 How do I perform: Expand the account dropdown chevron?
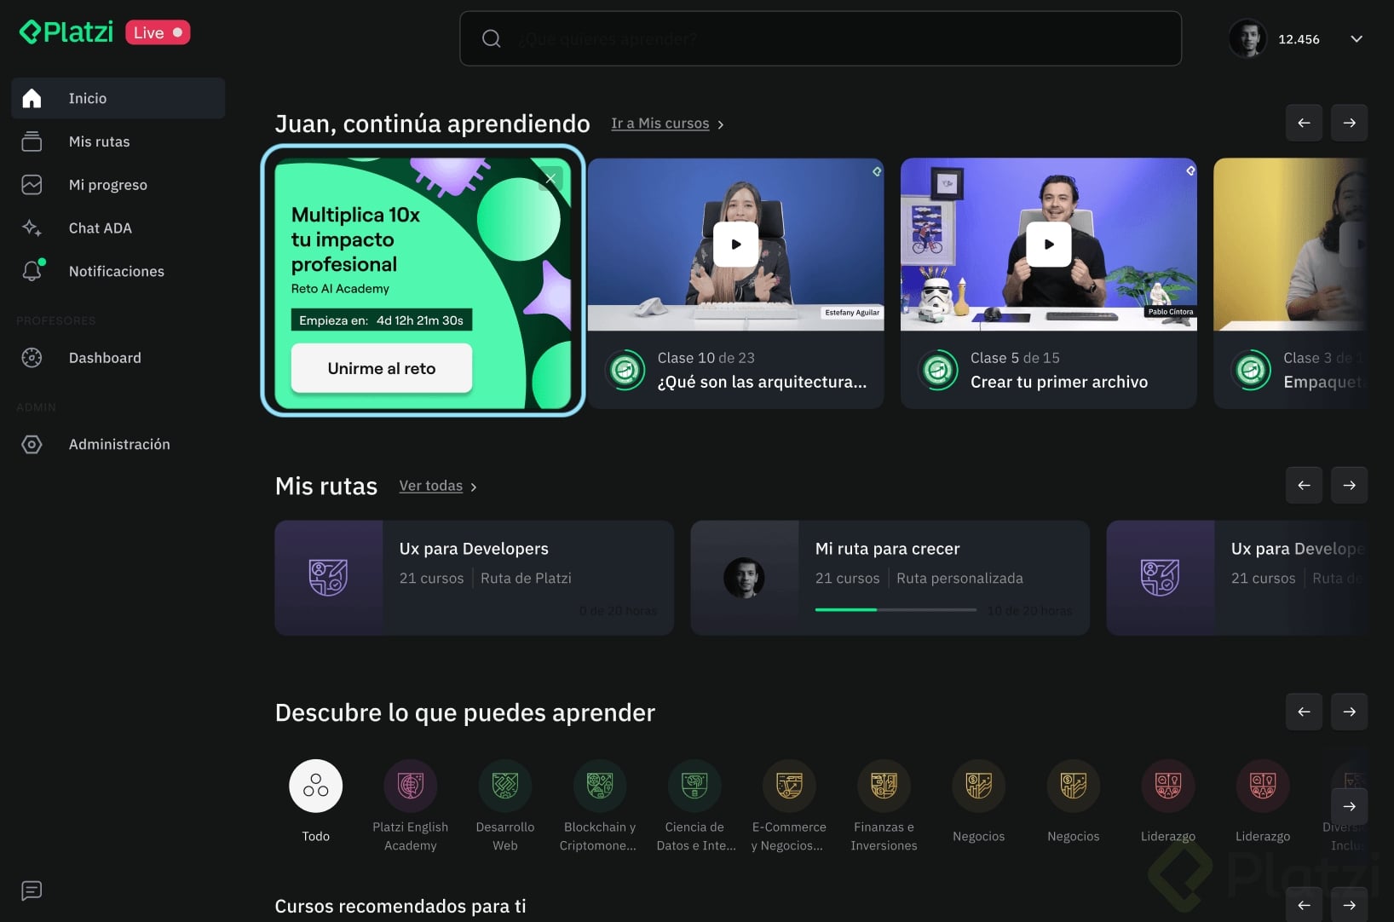1357,39
